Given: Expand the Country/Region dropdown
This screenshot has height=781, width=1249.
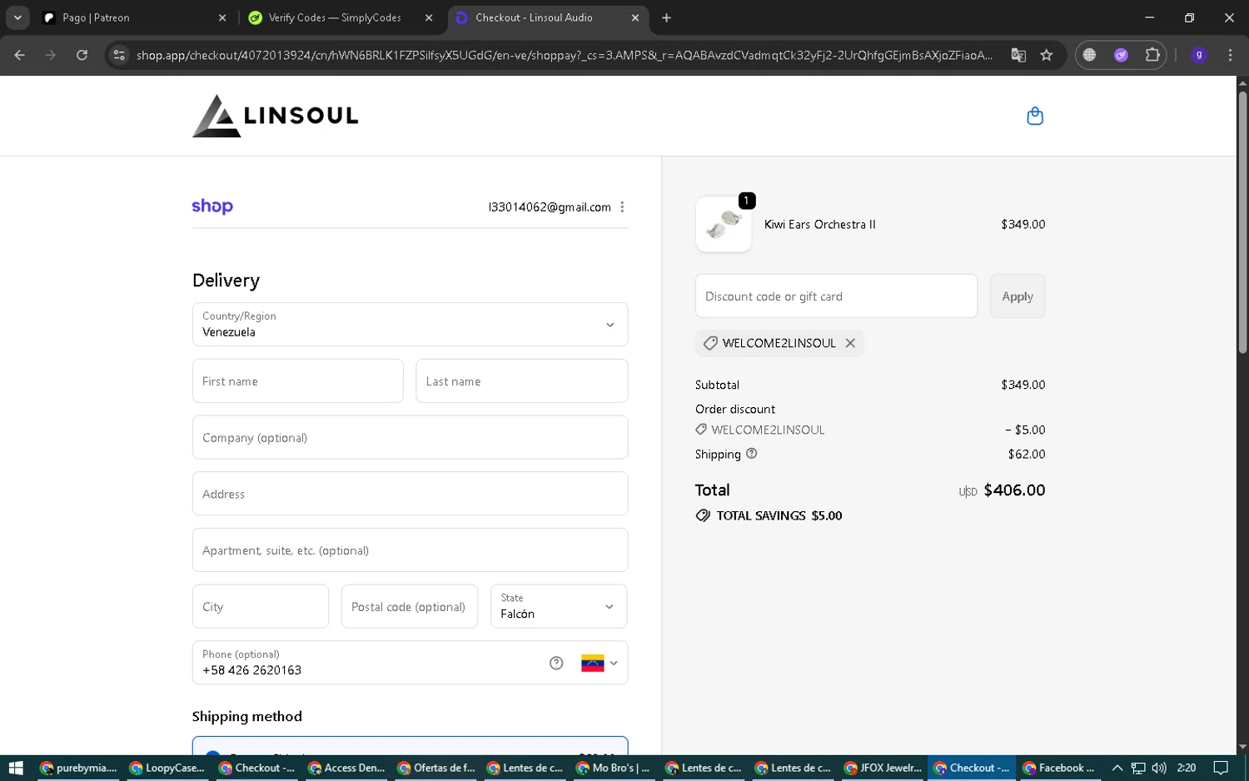Looking at the screenshot, I should click(410, 325).
